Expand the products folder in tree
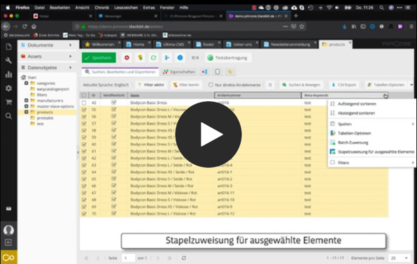417x264 pixels. coord(27,112)
